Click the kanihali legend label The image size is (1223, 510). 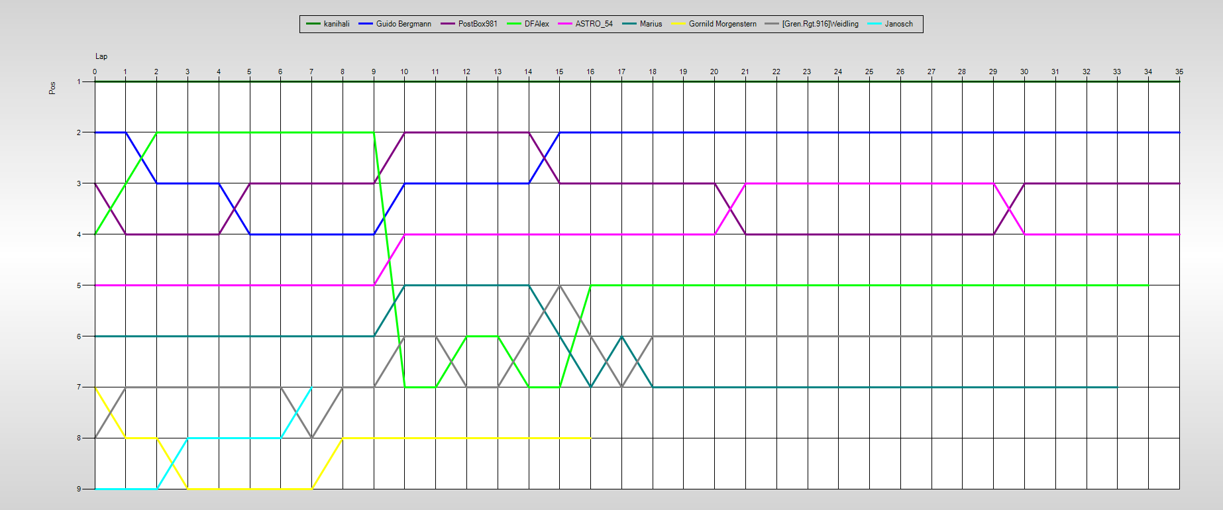tap(337, 24)
